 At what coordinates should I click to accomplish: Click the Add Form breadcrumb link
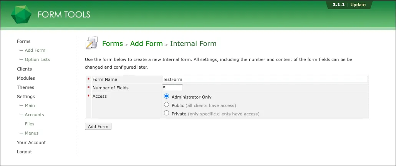pos(146,44)
